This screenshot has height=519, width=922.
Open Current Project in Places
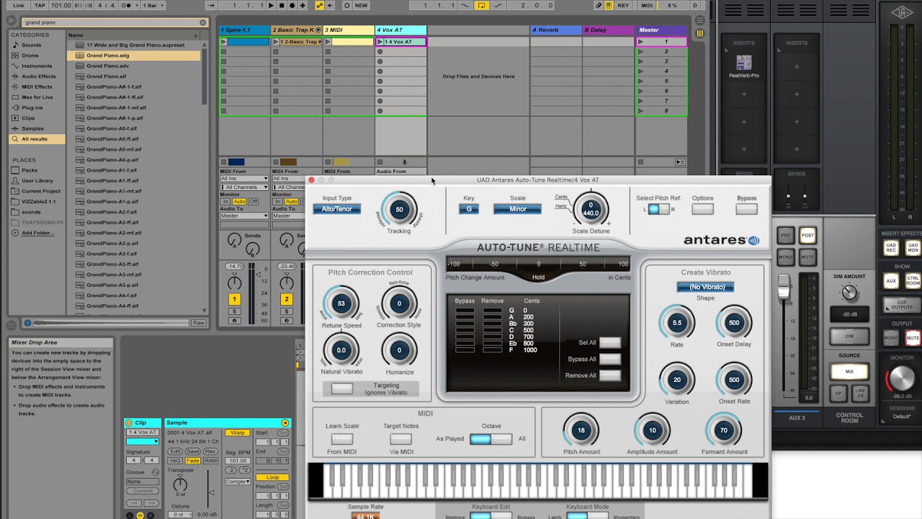pyautogui.click(x=40, y=191)
